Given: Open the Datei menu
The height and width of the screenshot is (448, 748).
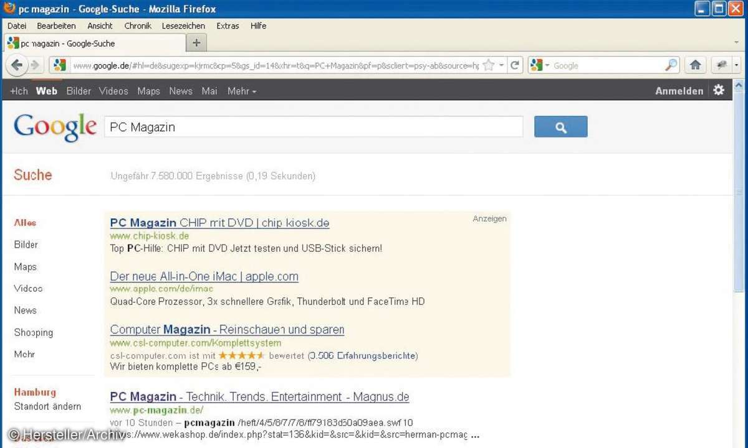Looking at the screenshot, I should pos(17,26).
